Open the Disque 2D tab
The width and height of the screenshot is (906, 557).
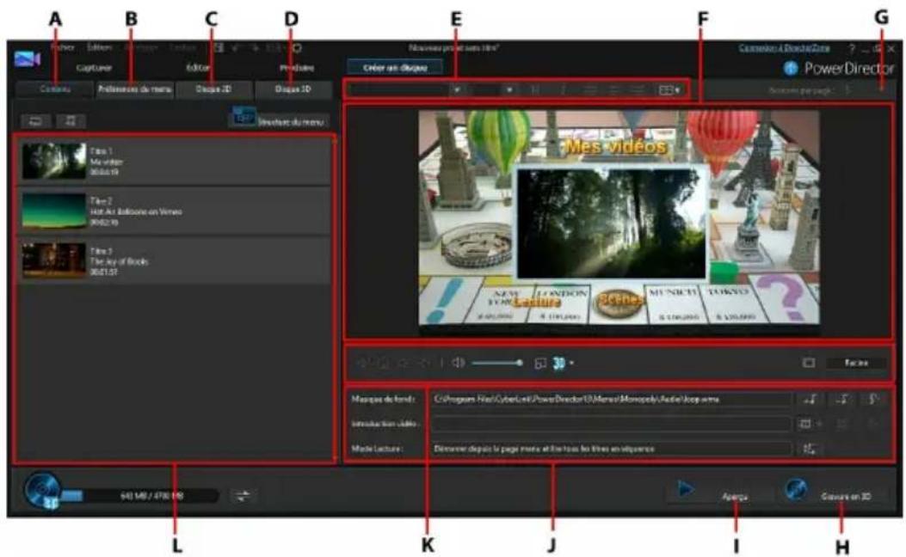(x=213, y=89)
